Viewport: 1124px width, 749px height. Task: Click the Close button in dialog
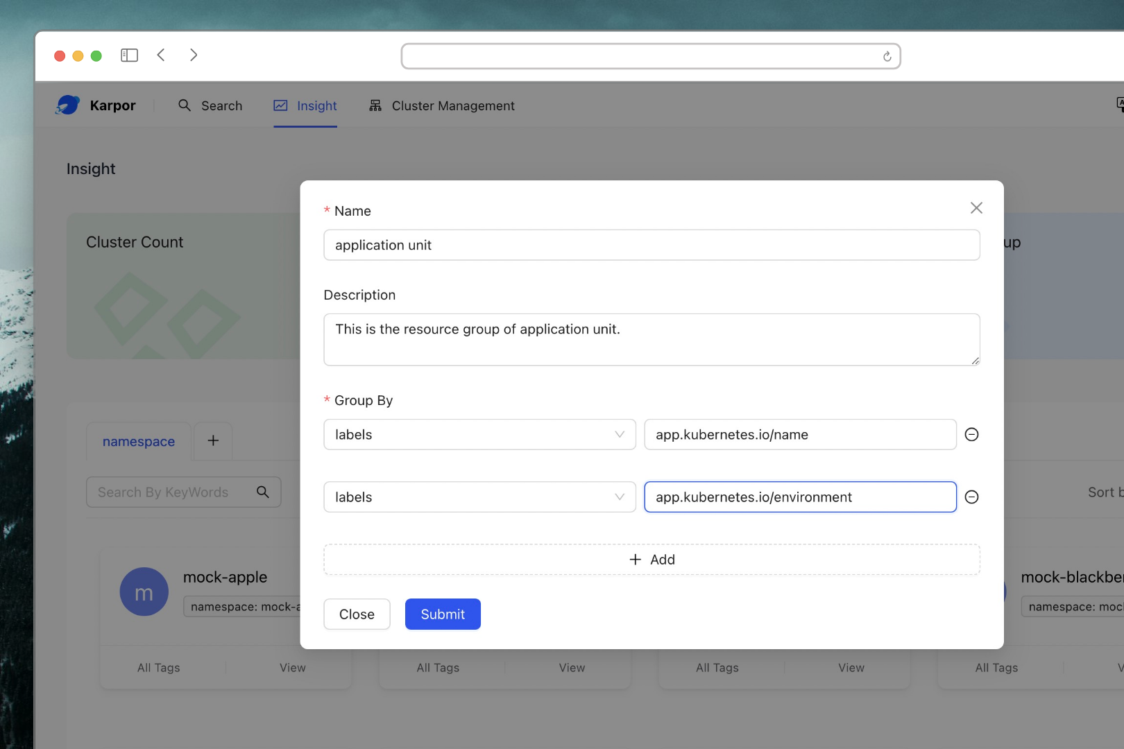coord(357,614)
